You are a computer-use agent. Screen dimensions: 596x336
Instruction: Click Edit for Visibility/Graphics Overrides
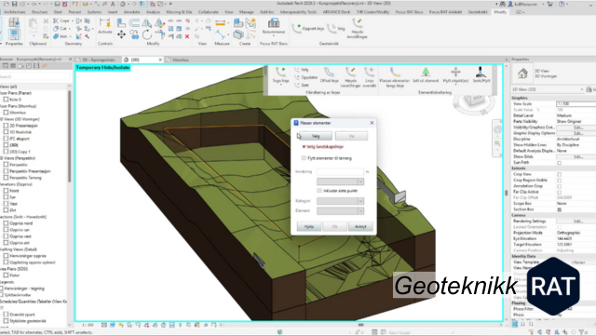tap(577, 128)
